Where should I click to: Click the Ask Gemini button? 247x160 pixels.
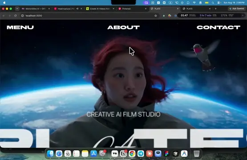pyautogui.click(x=237, y=8)
